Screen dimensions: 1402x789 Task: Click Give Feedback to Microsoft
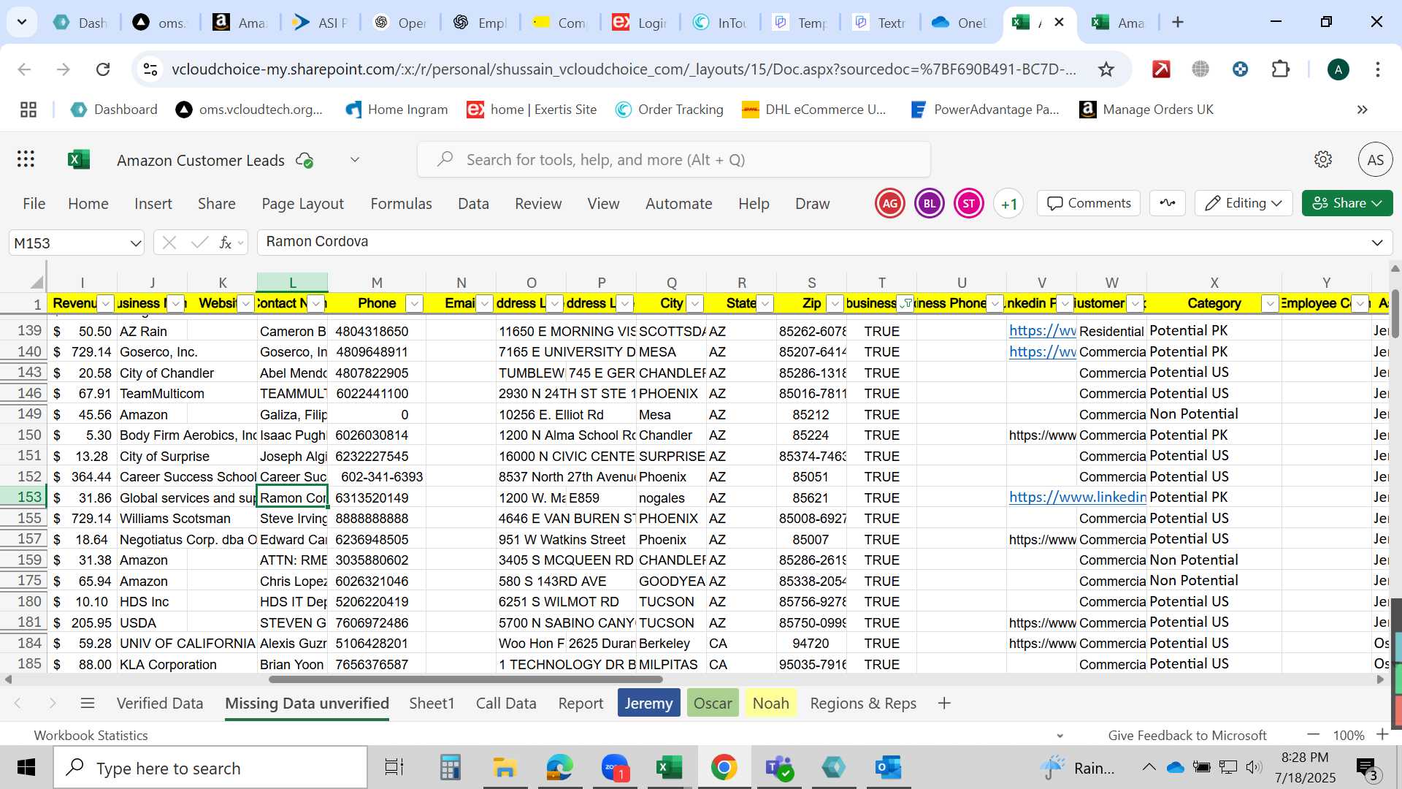pyautogui.click(x=1187, y=735)
